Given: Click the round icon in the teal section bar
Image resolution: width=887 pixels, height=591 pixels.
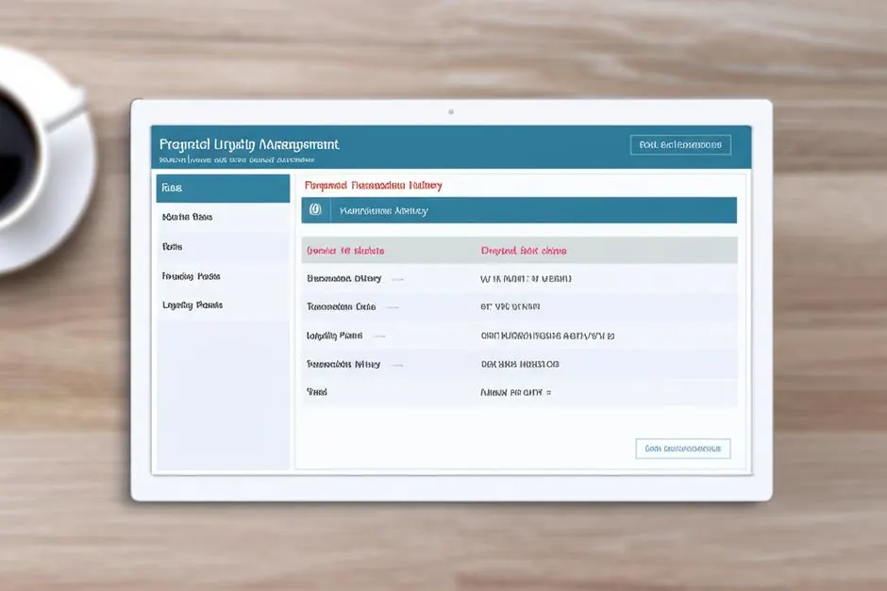Looking at the screenshot, I should coord(316,210).
